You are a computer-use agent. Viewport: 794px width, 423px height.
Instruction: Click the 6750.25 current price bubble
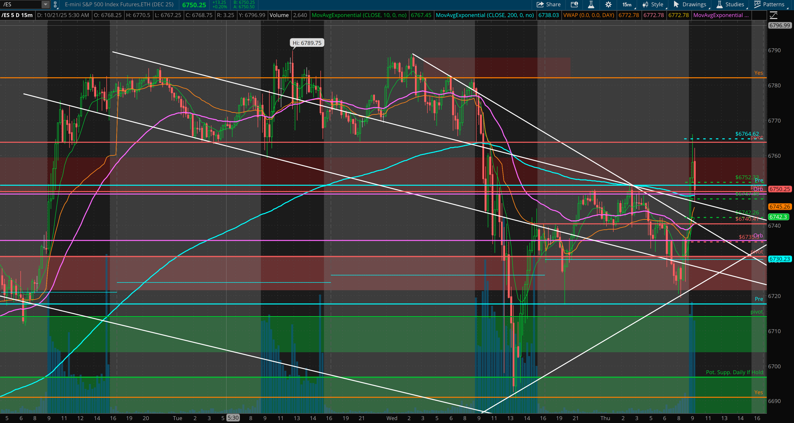[x=779, y=189]
